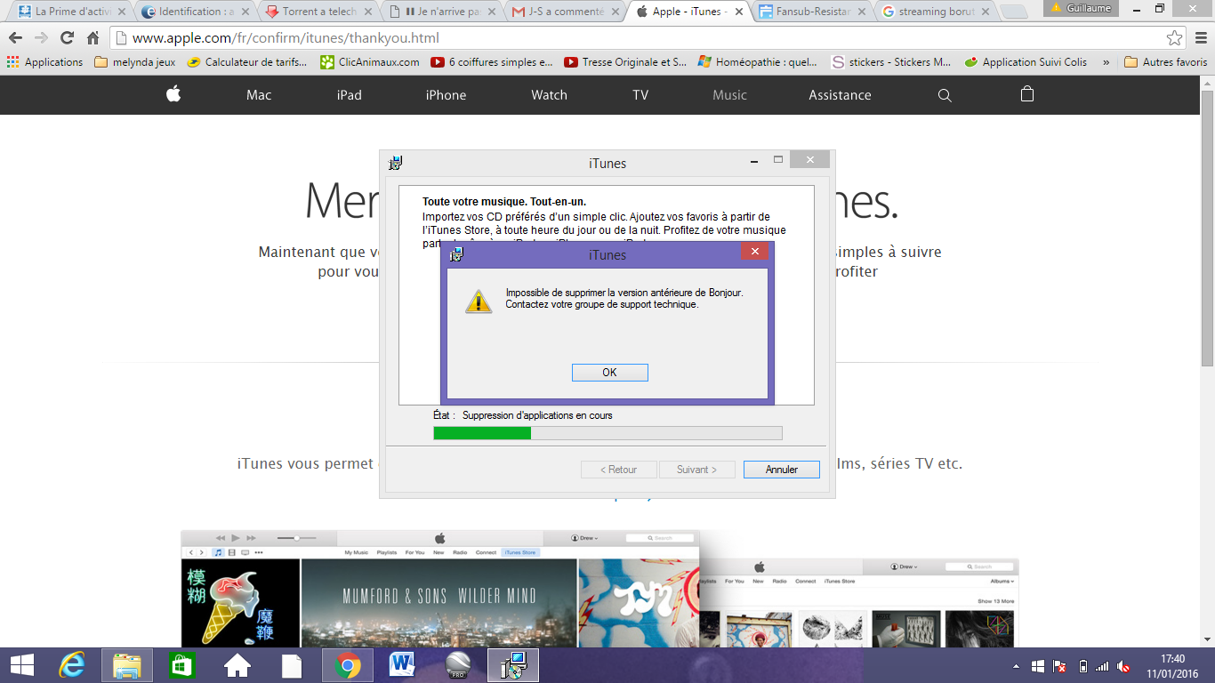Image resolution: width=1215 pixels, height=683 pixels.
Task: Click the Apple logo in site navigation
Action: (x=173, y=94)
